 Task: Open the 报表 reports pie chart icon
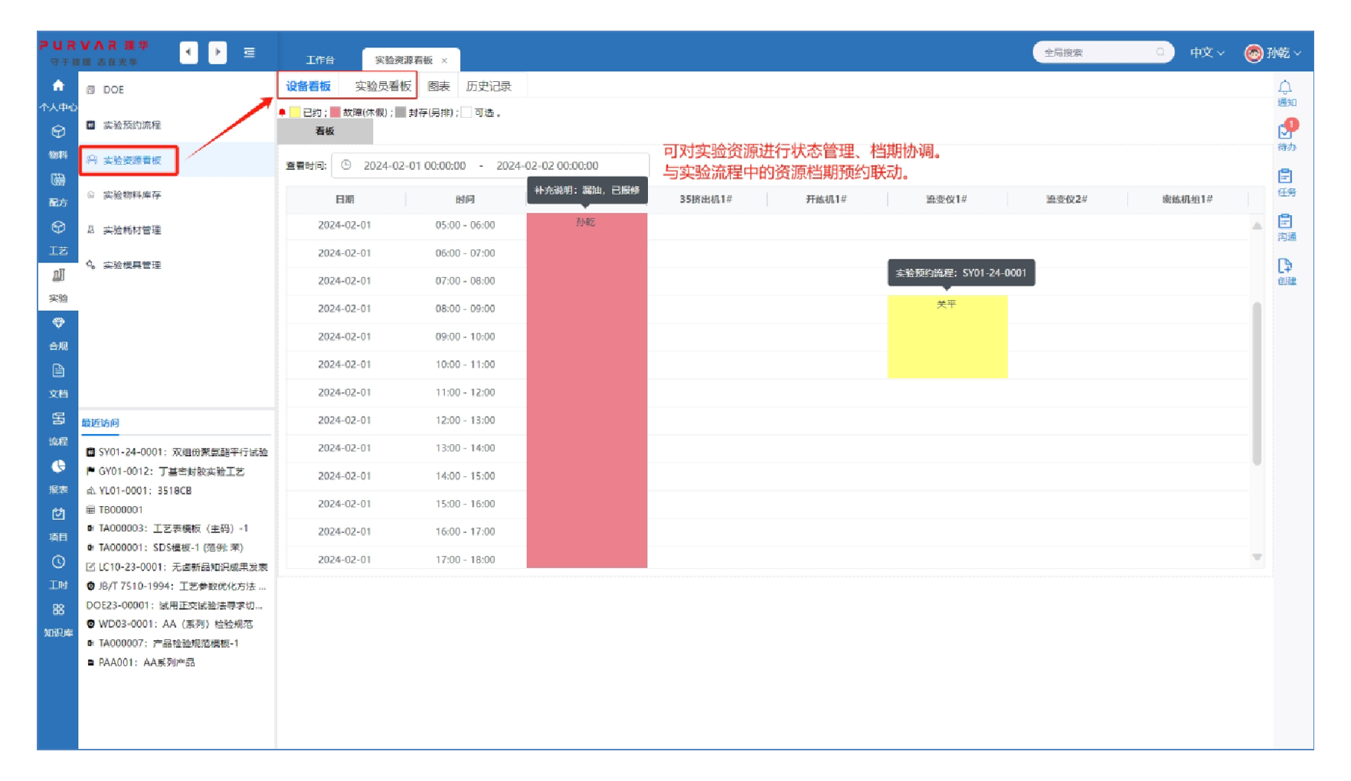(58, 467)
